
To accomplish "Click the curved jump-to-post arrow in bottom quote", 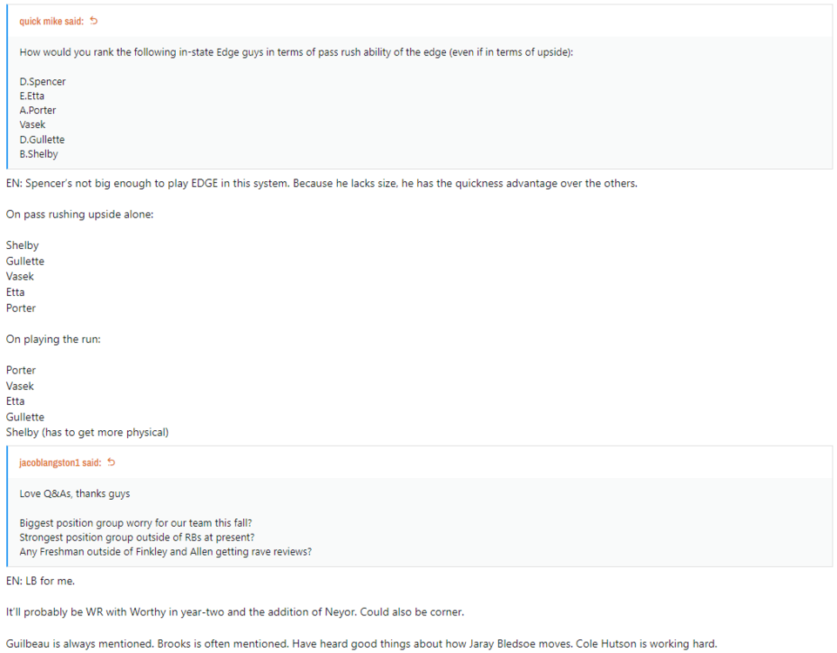I will (x=110, y=462).
